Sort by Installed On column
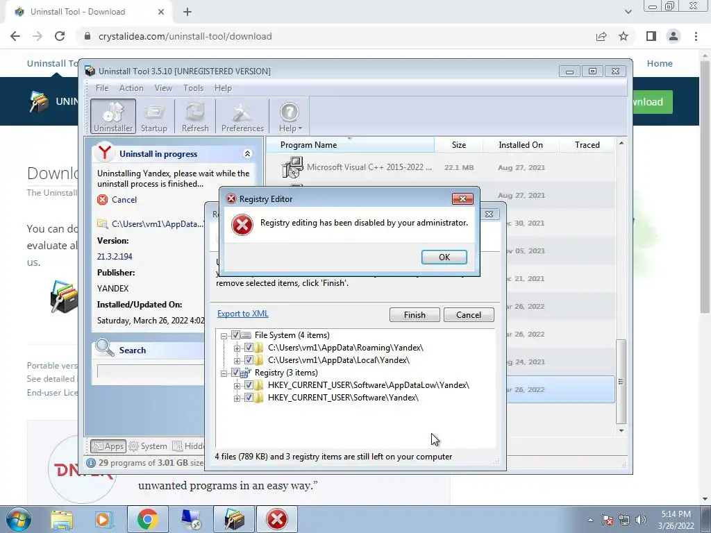Image resolution: width=711 pixels, height=533 pixels. pos(521,145)
